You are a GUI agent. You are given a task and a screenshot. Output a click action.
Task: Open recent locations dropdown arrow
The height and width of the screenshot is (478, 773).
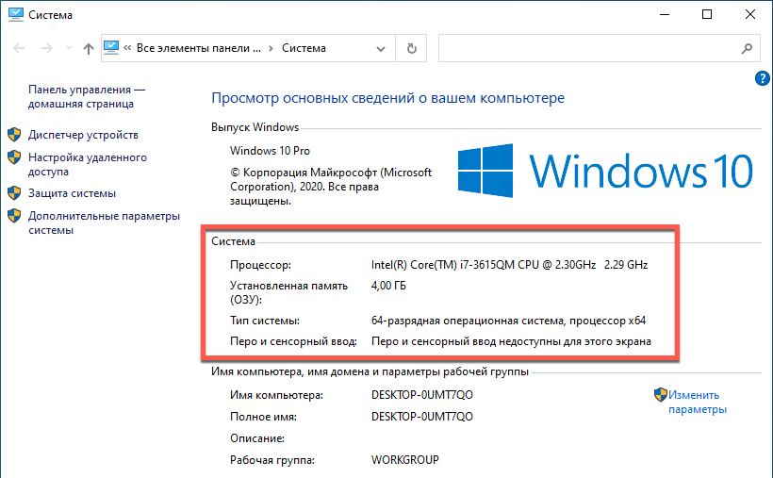click(69, 48)
